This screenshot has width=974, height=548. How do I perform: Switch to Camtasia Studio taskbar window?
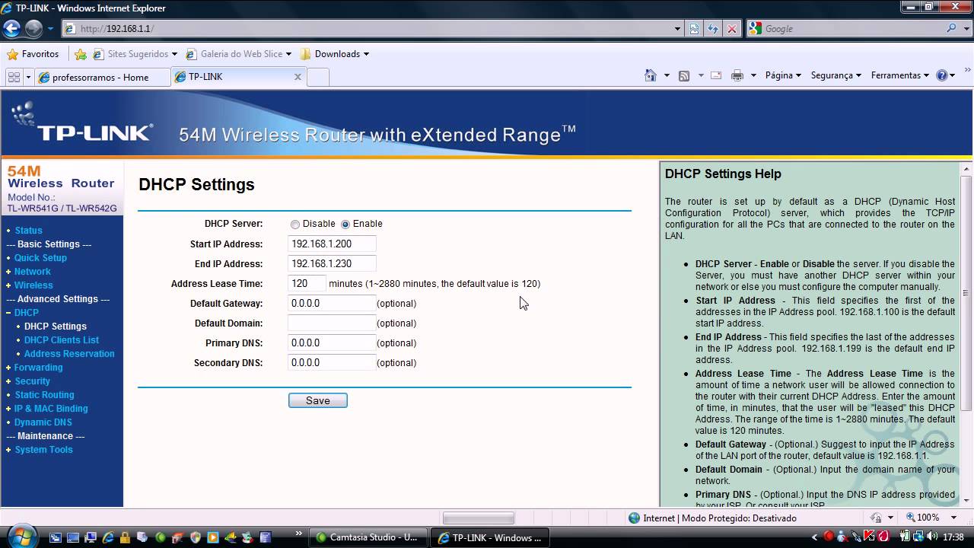coord(370,537)
